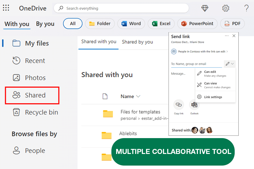Focus the Message text area
The width and height of the screenshot is (254, 169).
click(178, 74)
